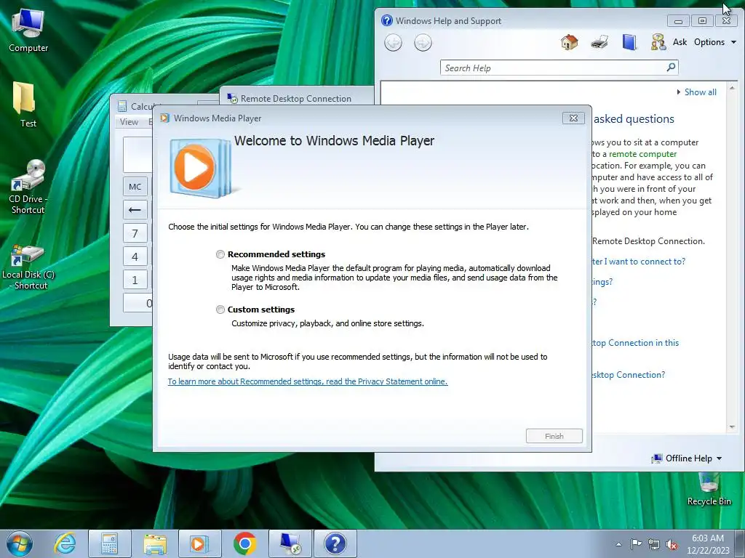This screenshot has width=745, height=558.
Task: Click the Ask text in Help toolbar
Action: click(x=680, y=42)
